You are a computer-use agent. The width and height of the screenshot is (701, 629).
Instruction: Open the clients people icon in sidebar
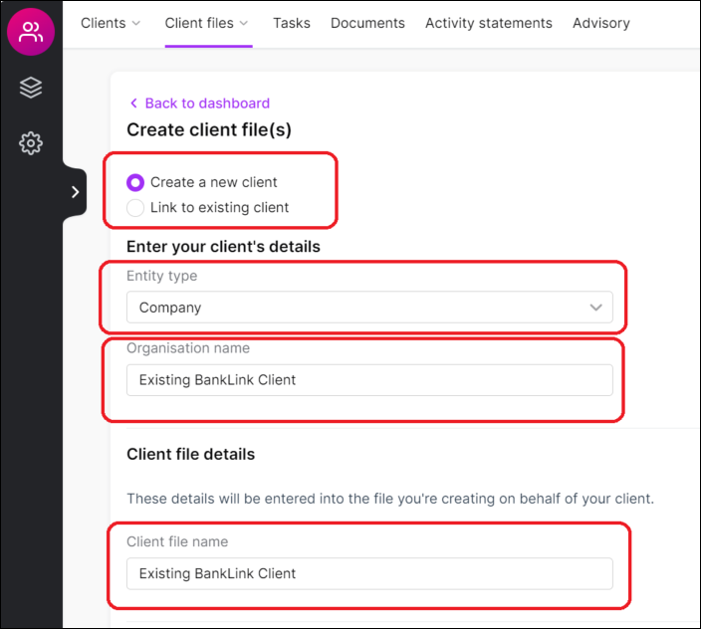31,31
